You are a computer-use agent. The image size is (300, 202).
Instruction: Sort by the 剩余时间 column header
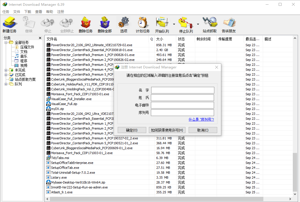(206, 39)
